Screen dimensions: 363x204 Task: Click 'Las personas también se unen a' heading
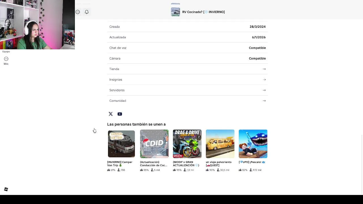pyautogui.click(x=136, y=124)
